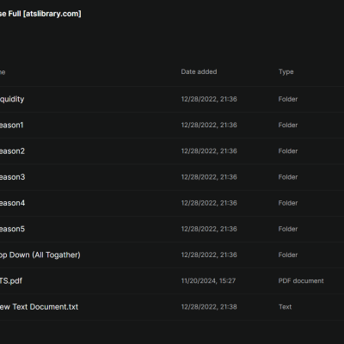The image size is (344, 344).
Task: Click the Folder type for eason5 row
Action: (288, 229)
